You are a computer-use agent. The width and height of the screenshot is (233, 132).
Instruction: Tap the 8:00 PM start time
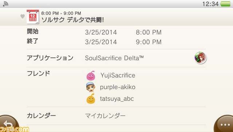tap(149, 32)
